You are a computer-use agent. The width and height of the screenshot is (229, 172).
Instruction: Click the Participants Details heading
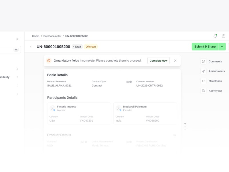[x=62, y=97]
